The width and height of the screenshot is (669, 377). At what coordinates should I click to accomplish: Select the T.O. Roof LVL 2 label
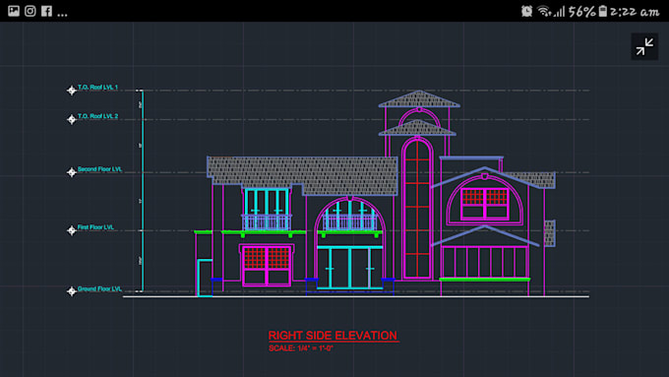tap(97, 116)
